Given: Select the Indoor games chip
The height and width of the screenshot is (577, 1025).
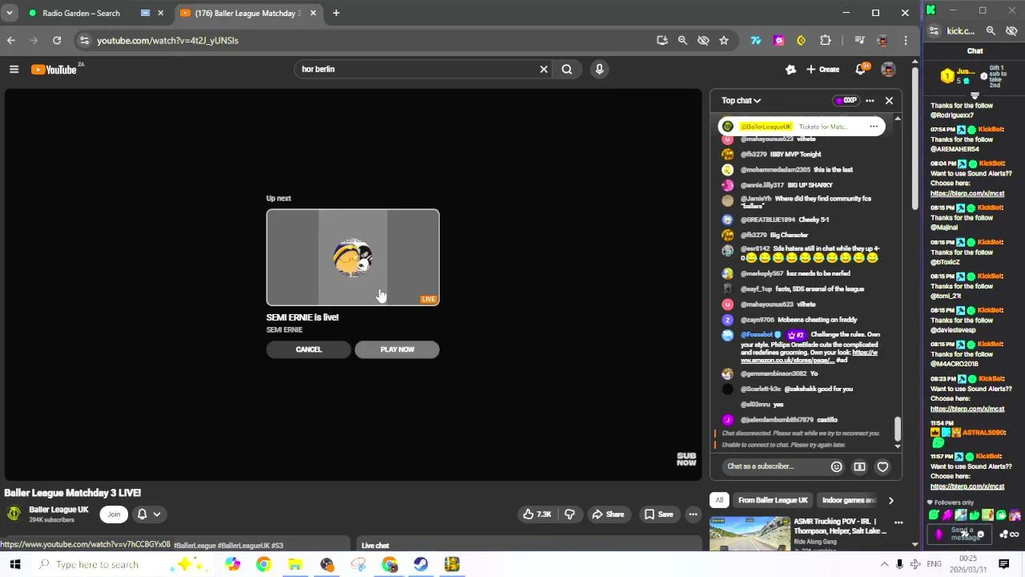Looking at the screenshot, I should (x=849, y=500).
